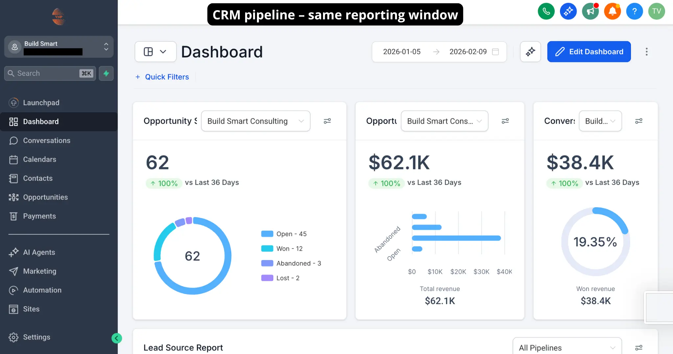Screen dimensions: 673x354
Task: Click the sparkle customize icon beside Edit Dashboard
Action: click(530, 52)
